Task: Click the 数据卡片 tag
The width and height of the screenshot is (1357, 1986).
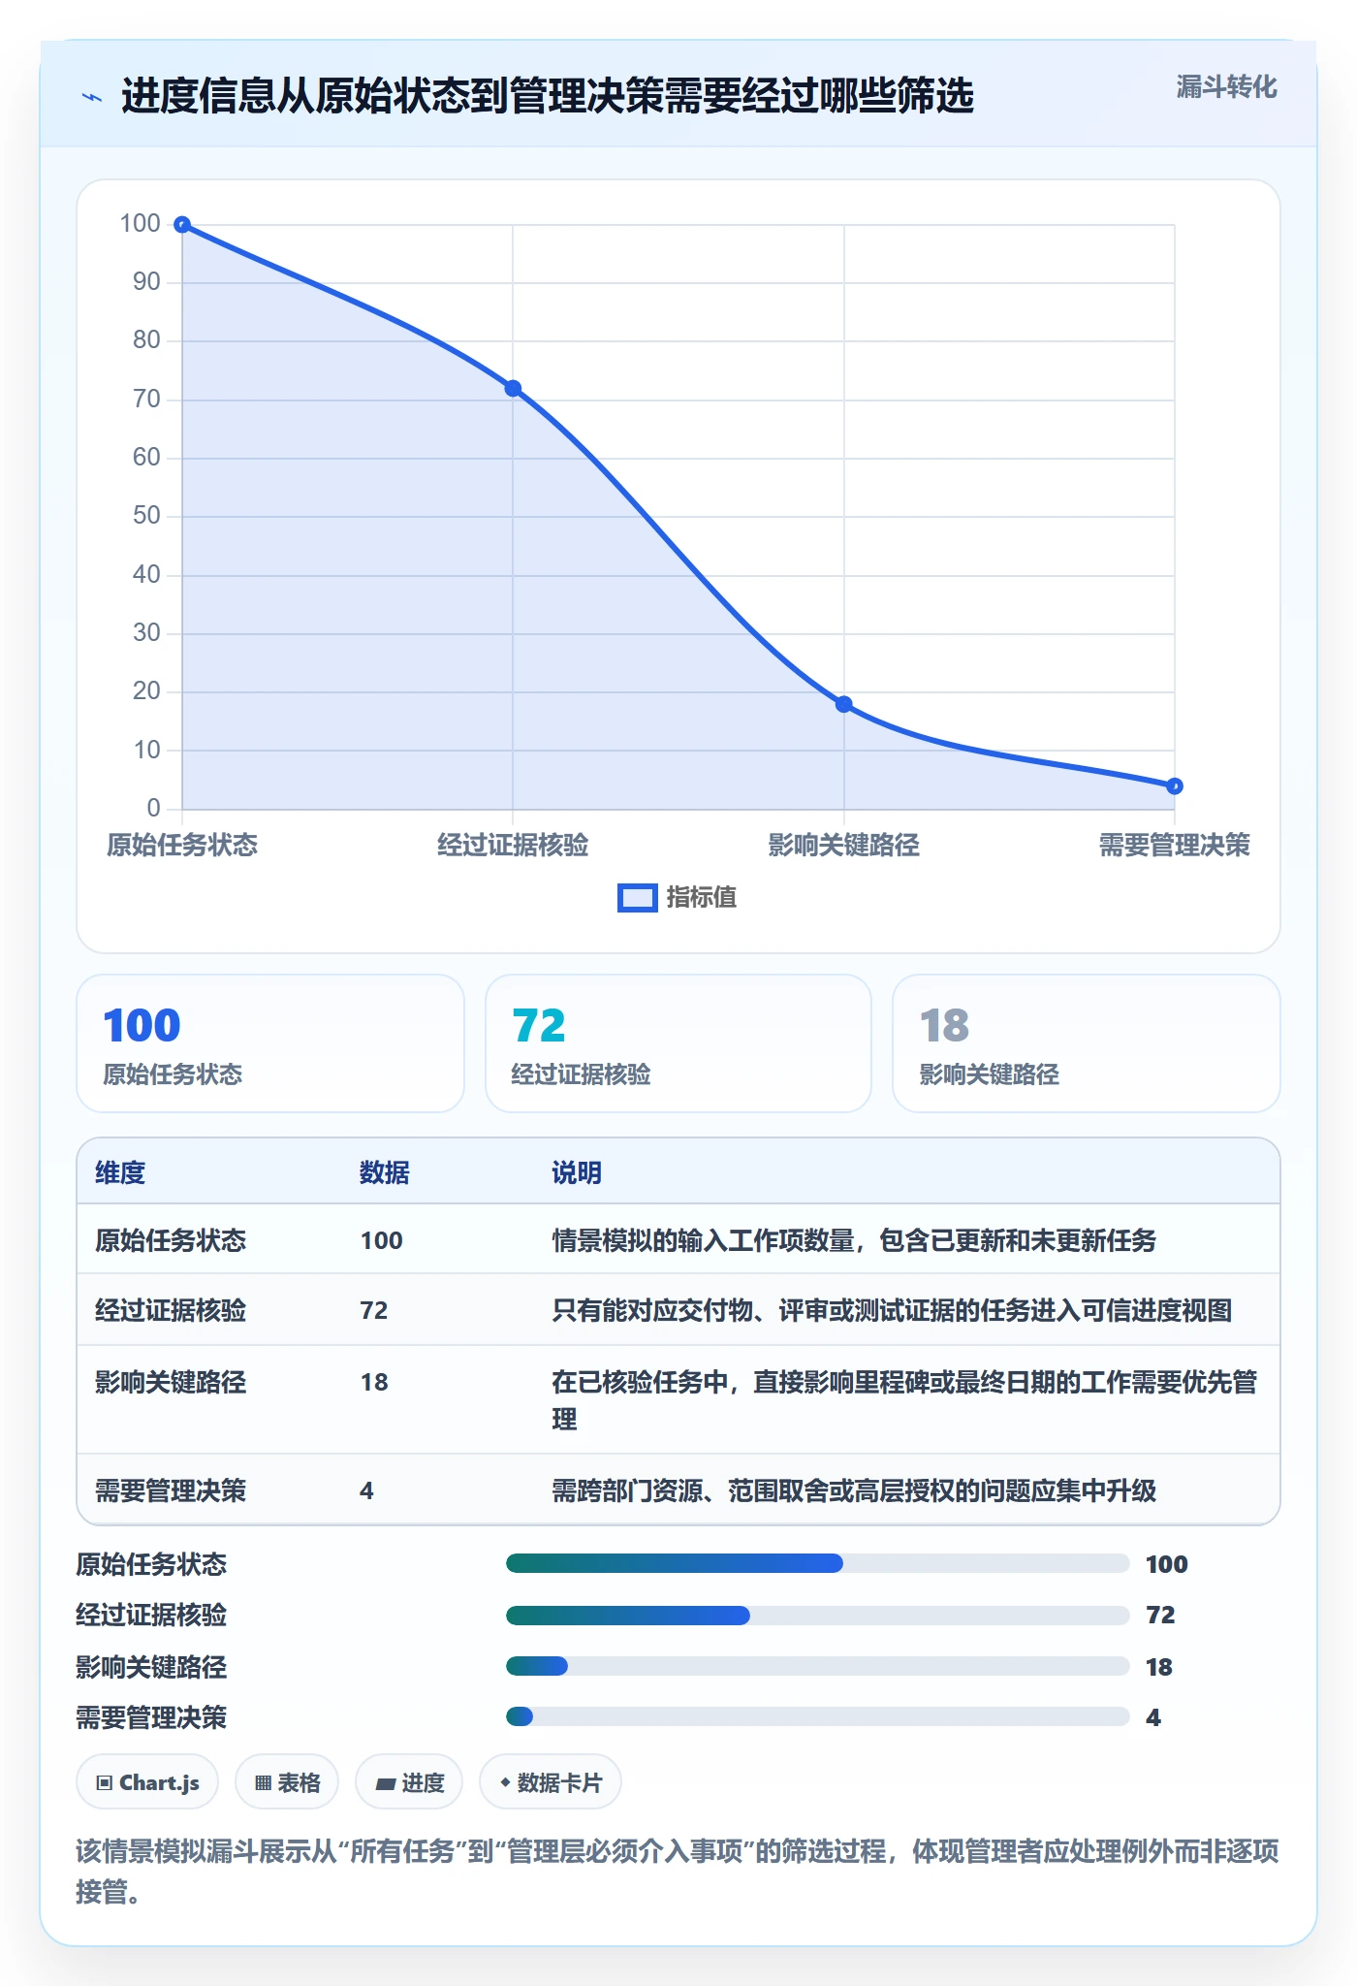Action: point(551,1782)
